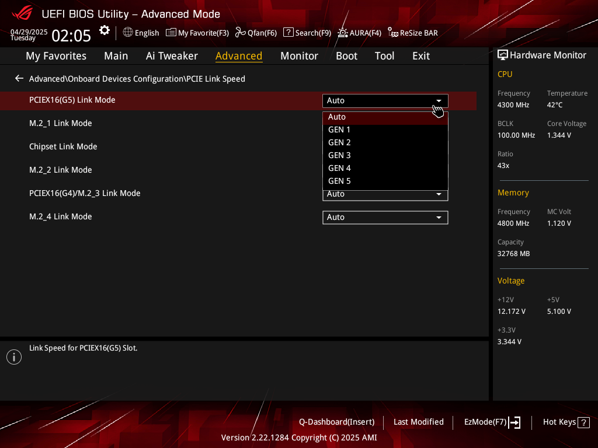
Task: Select the M.2_2 Link Mode row
Action: 60,170
